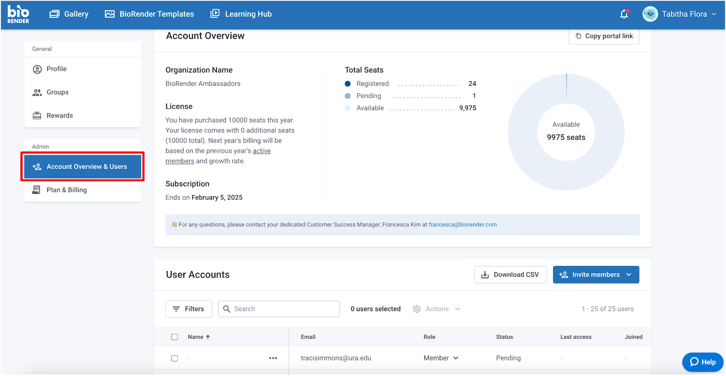Click the search magnifier icon
This screenshot has height=376, width=726.
(x=227, y=309)
